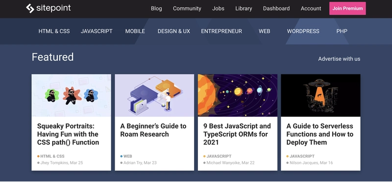Open A Beginner's Guide to Roam Research title
This screenshot has width=392, height=182.
point(153,130)
